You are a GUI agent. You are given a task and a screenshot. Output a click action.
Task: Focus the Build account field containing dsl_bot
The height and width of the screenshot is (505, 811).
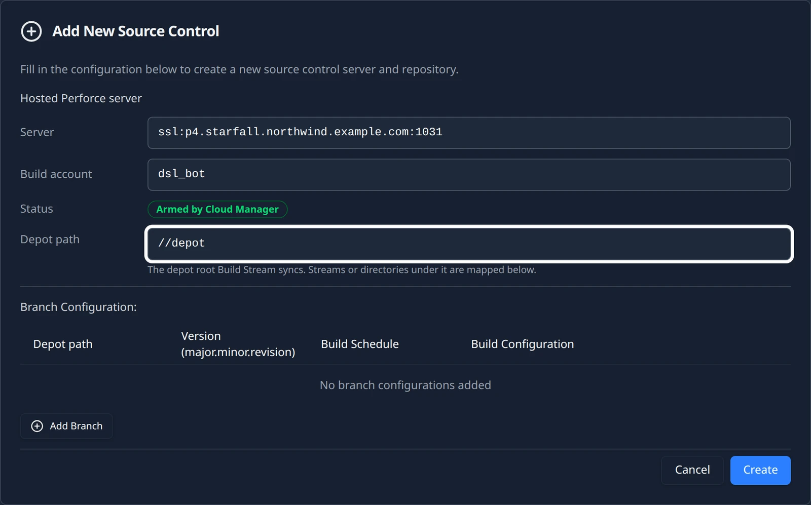coord(469,175)
